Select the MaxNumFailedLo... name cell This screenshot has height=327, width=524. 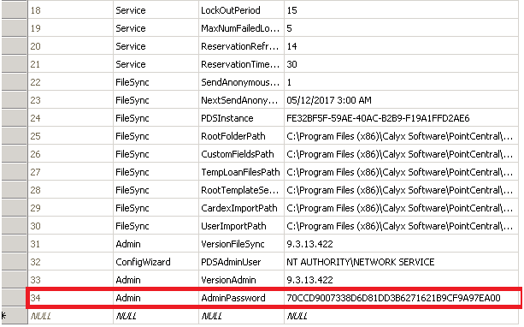241,28
